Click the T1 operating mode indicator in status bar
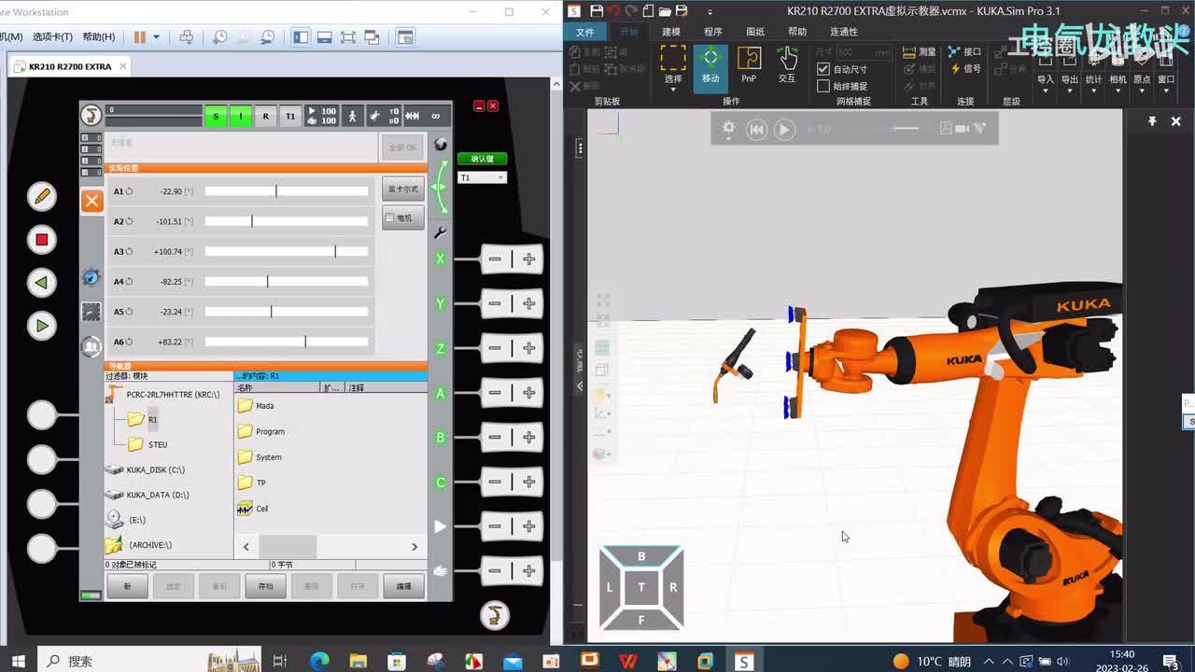1195x672 pixels. point(290,117)
